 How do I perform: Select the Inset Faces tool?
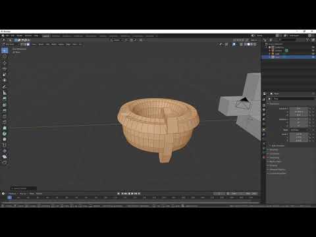coord(5,105)
